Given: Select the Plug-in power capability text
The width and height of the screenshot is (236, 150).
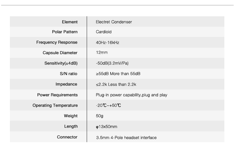Looking at the screenshot, I should 118,95.
